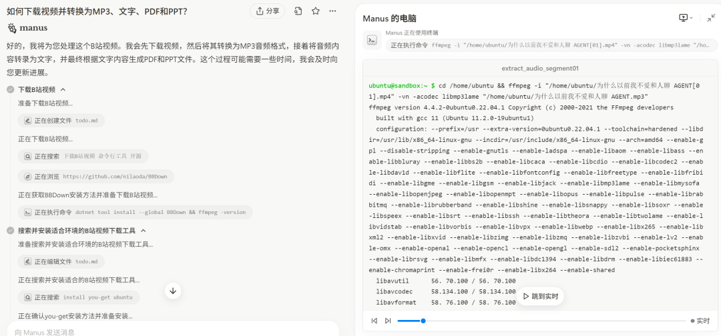The image size is (721, 336).
Task: Open the dotnet tool install command step
Action: [135, 213]
